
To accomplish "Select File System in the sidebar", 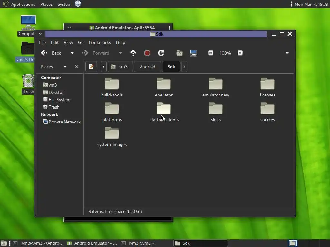I will pos(57,100).
